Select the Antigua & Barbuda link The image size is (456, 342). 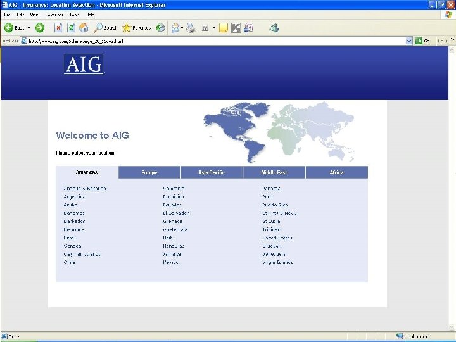pyautogui.click(x=85, y=189)
